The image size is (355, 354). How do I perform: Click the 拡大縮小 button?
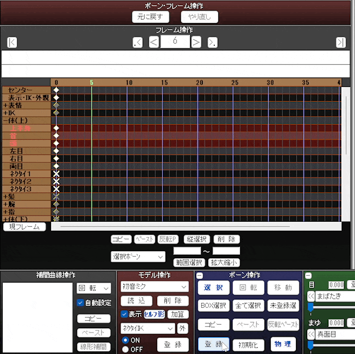pos(224,263)
